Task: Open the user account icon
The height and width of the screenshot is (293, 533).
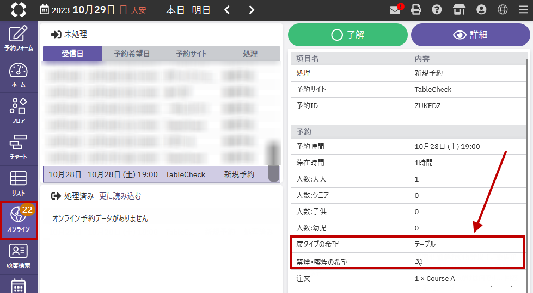Action: tap(481, 10)
